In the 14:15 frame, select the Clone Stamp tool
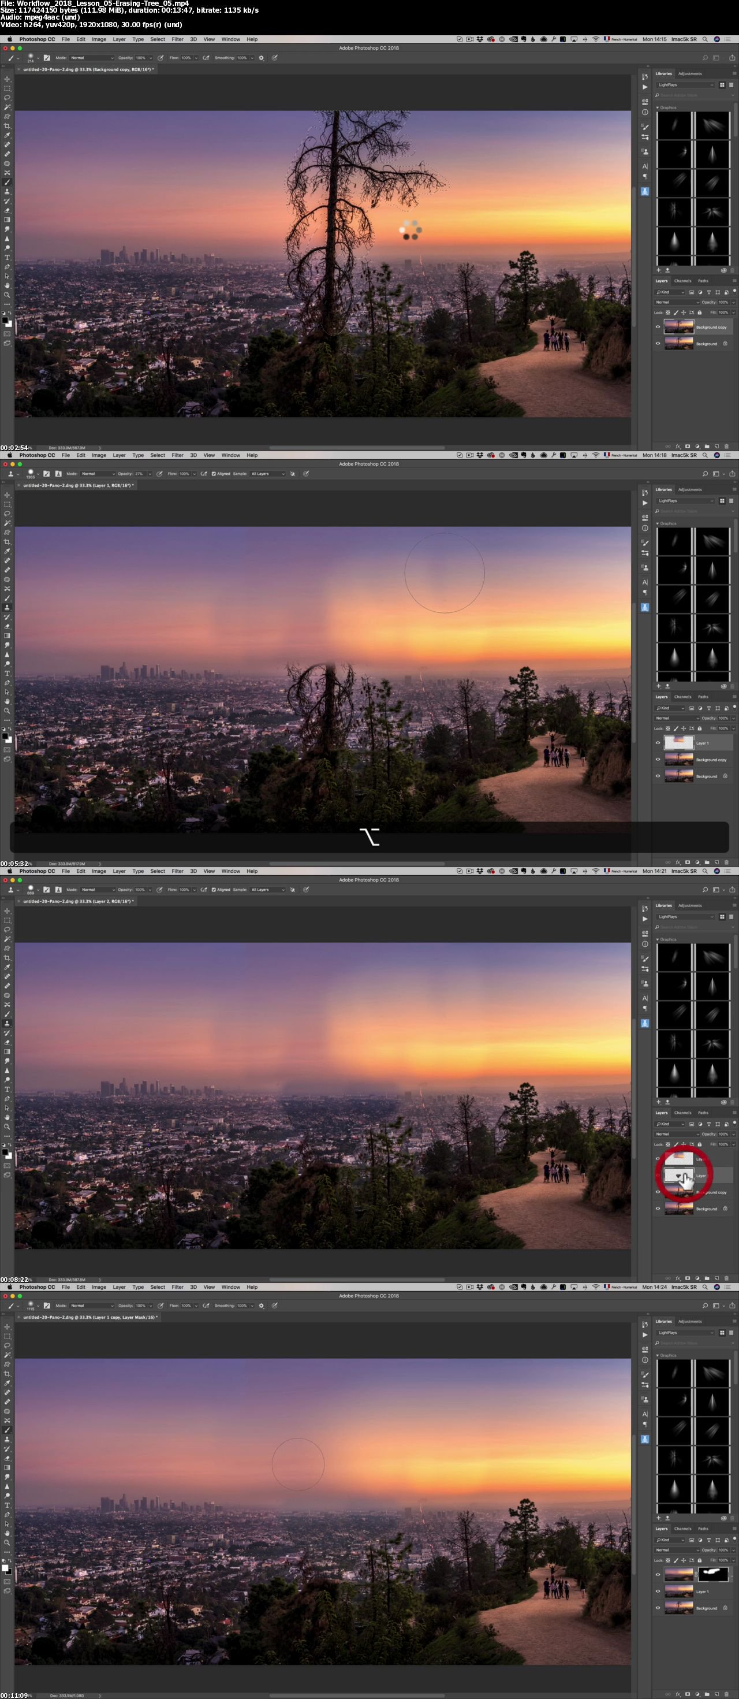This screenshot has width=739, height=1699. 8,191
